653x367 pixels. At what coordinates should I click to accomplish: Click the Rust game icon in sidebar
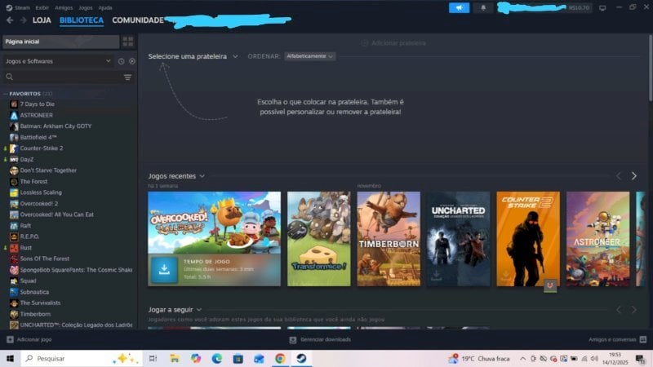(14, 248)
